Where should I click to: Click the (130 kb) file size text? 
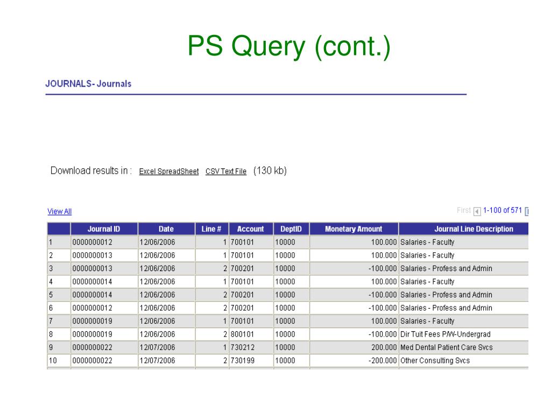(270, 170)
